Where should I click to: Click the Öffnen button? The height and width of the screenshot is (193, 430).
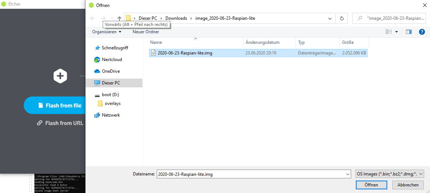tap(371, 185)
